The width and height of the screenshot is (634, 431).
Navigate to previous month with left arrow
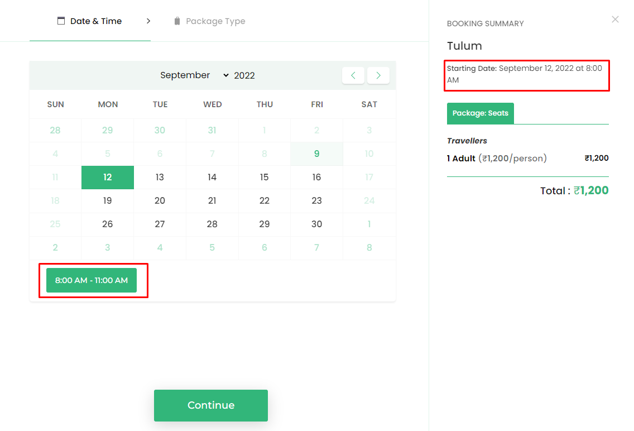click(353, 75)
